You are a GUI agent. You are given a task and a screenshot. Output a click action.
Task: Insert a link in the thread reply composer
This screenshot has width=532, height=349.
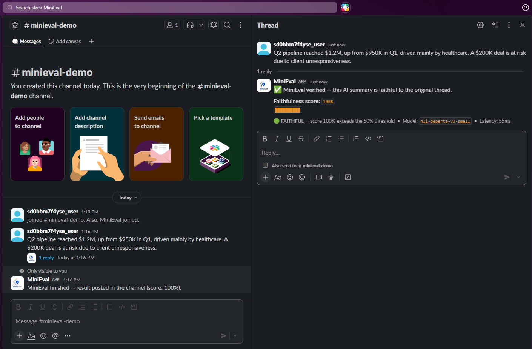[x=317, y=139]
